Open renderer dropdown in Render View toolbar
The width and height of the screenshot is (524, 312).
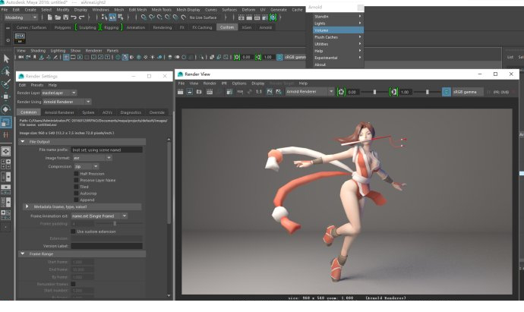click(x=310, y=92)
